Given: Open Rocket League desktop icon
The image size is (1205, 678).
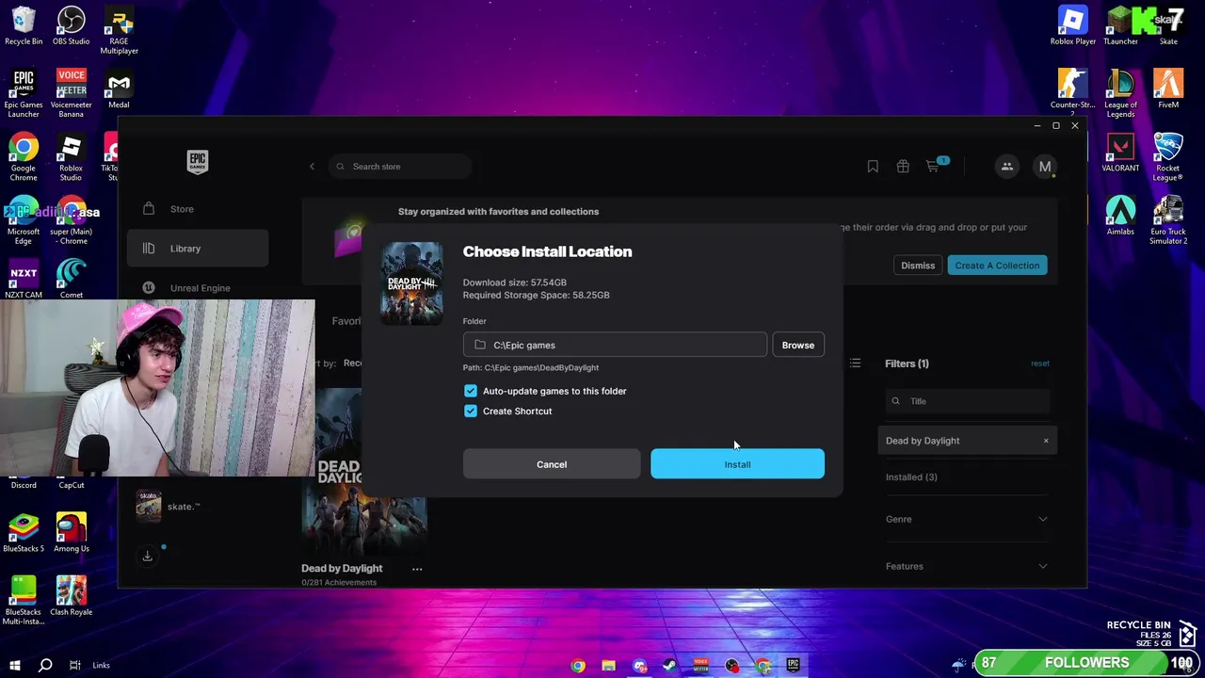Looking at the screenshot, I should (1168, 157).
